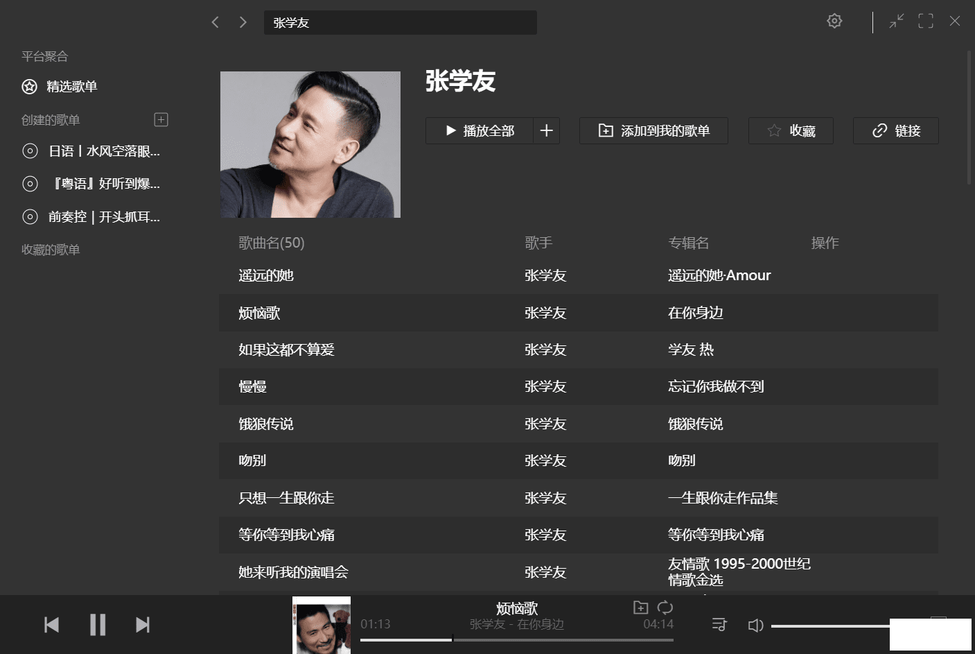Skip to previous track
This screenshot has height=654, width=975.
[x=51, y=625]
